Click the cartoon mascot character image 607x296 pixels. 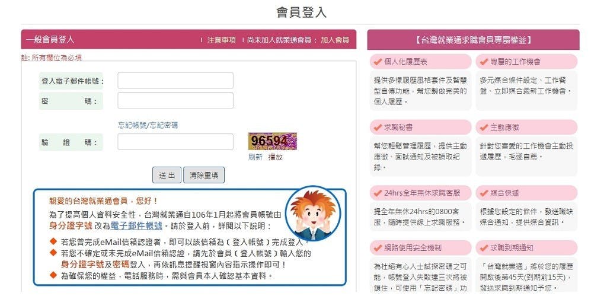click(x=313, y=213)
